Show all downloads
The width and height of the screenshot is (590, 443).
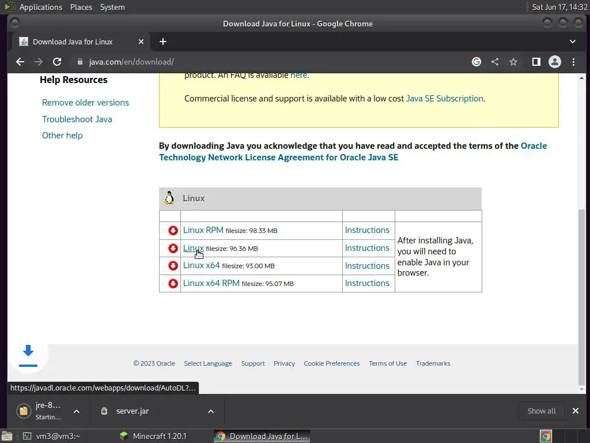point(542,411)
